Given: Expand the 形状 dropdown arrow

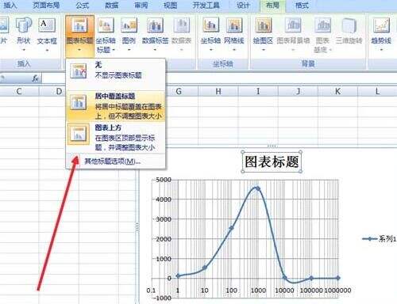Looking at the screenshot, I should (x=24, y=49).
